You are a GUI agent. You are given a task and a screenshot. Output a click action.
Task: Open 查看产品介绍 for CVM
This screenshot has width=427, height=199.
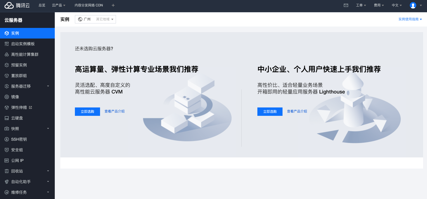115,111
